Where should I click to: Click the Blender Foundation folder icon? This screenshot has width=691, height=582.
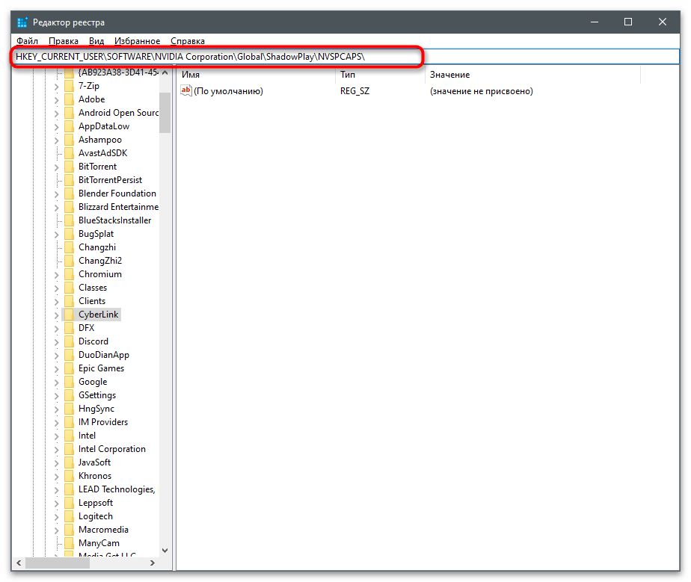(70, 194)
